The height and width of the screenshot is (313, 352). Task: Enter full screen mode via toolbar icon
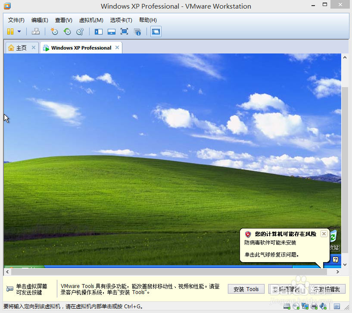tap(124, 31)
